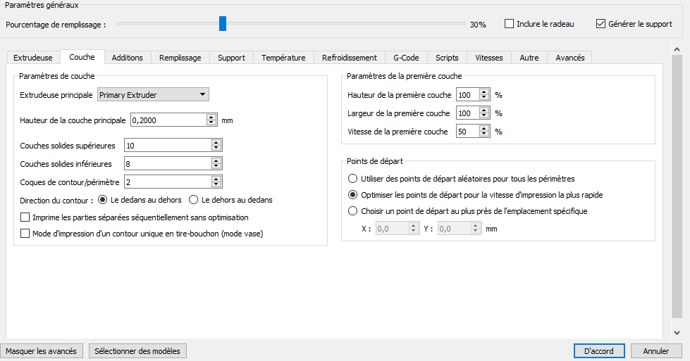
Task: Enable mode vase single contour printing
Action: (26, 234)
